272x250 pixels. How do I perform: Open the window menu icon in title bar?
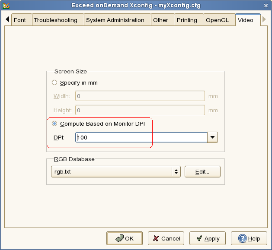[6, 5]
